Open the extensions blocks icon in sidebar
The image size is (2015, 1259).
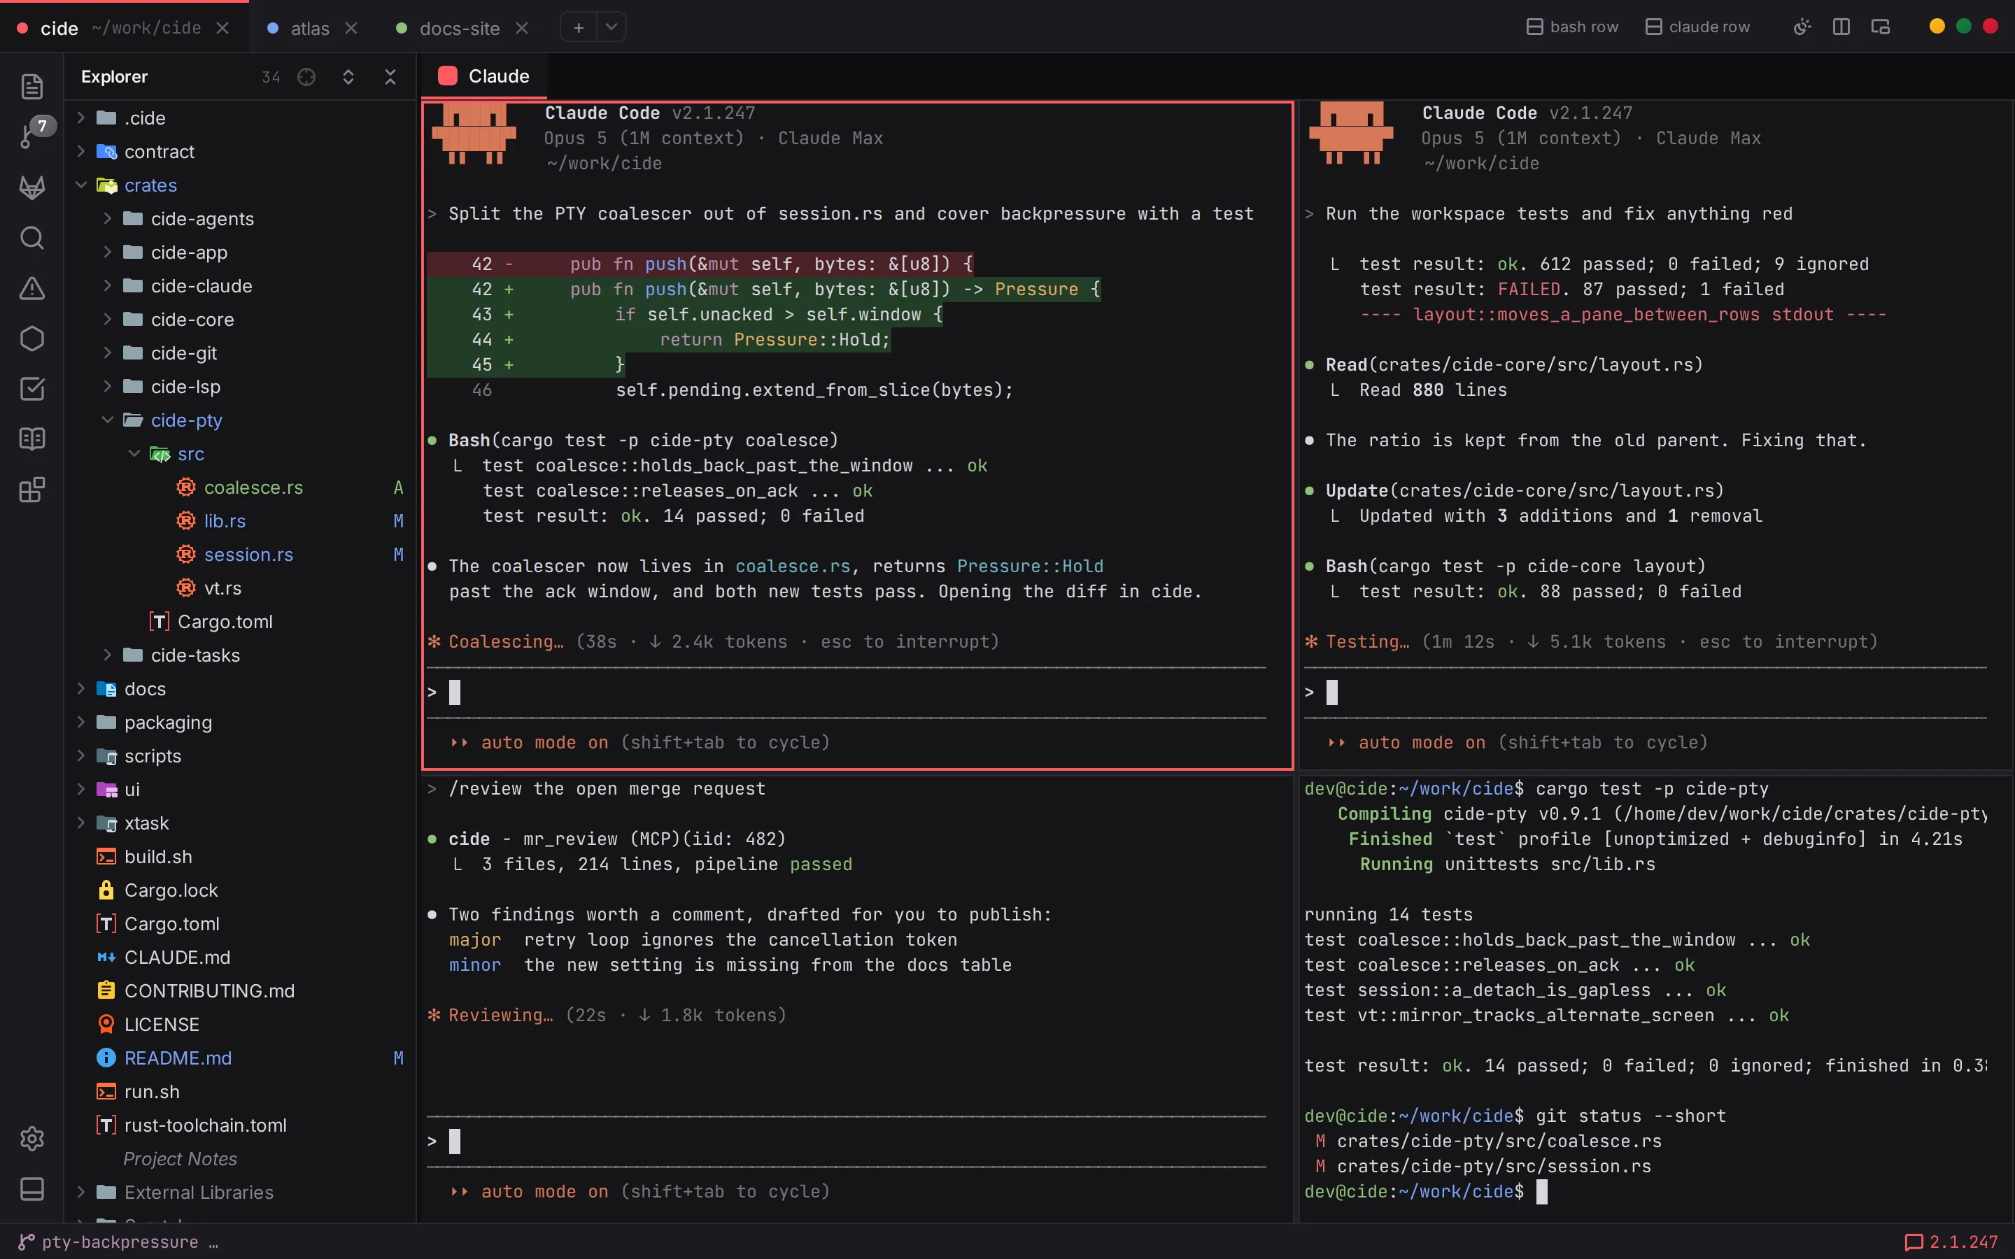pyautogui.click(x=31, y=490)
